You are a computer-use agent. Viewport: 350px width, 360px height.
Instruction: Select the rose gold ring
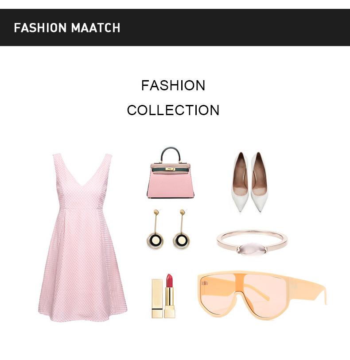[252, 243]
